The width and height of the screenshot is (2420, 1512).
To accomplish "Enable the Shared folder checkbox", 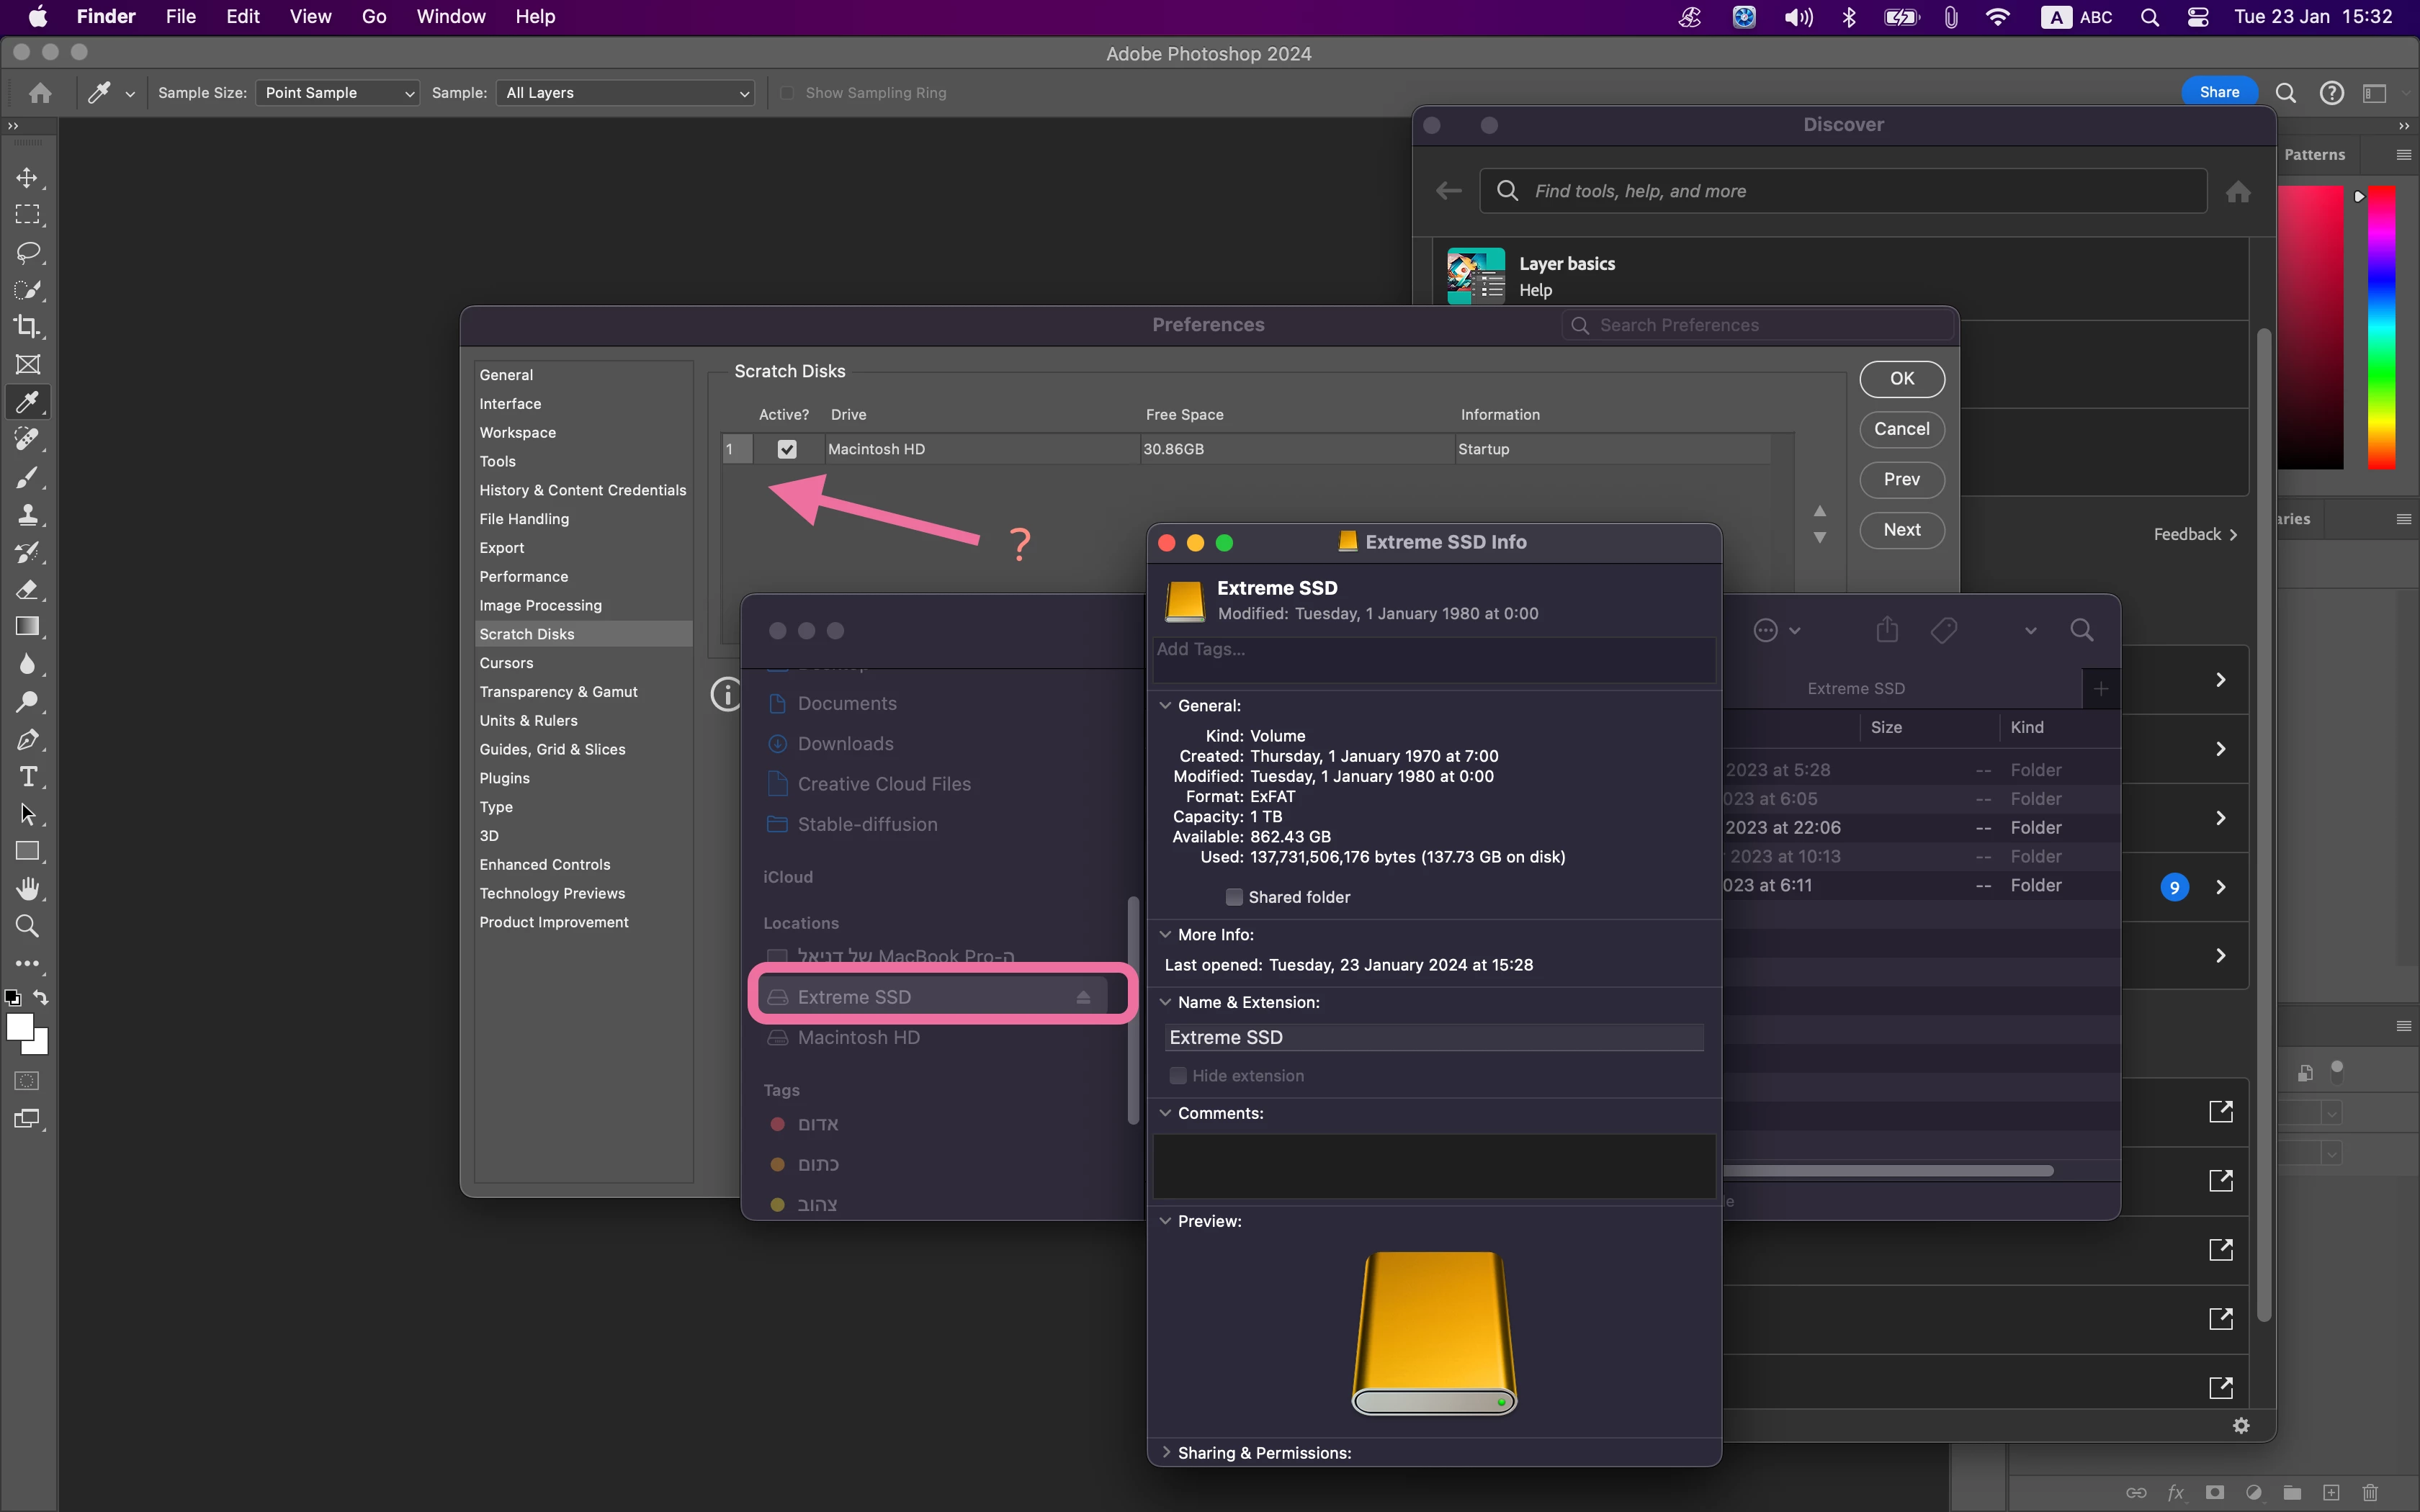I will coord(1234,897).
